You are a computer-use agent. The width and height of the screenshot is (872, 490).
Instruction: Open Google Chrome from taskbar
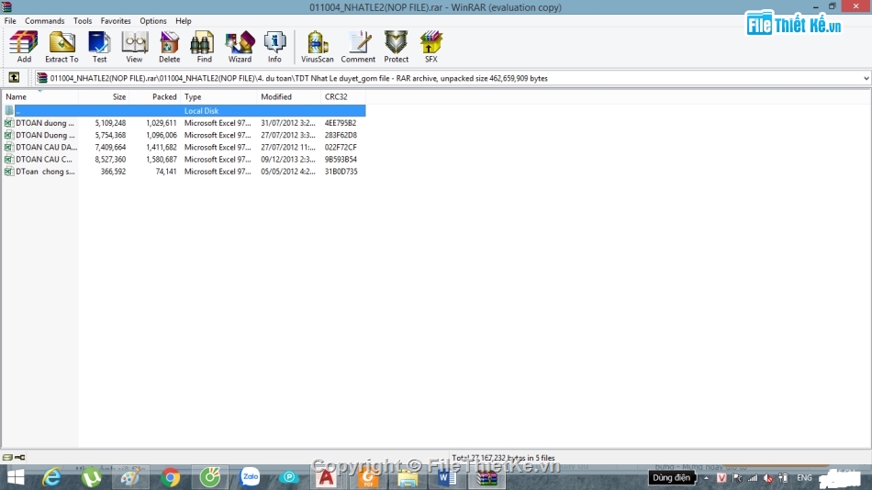click(170, 477)
